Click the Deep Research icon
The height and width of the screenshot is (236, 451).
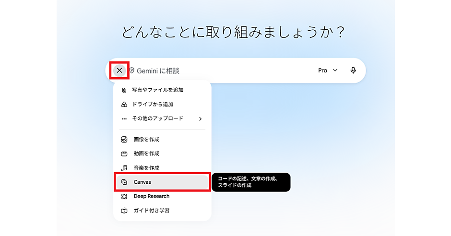coord(124,196)
